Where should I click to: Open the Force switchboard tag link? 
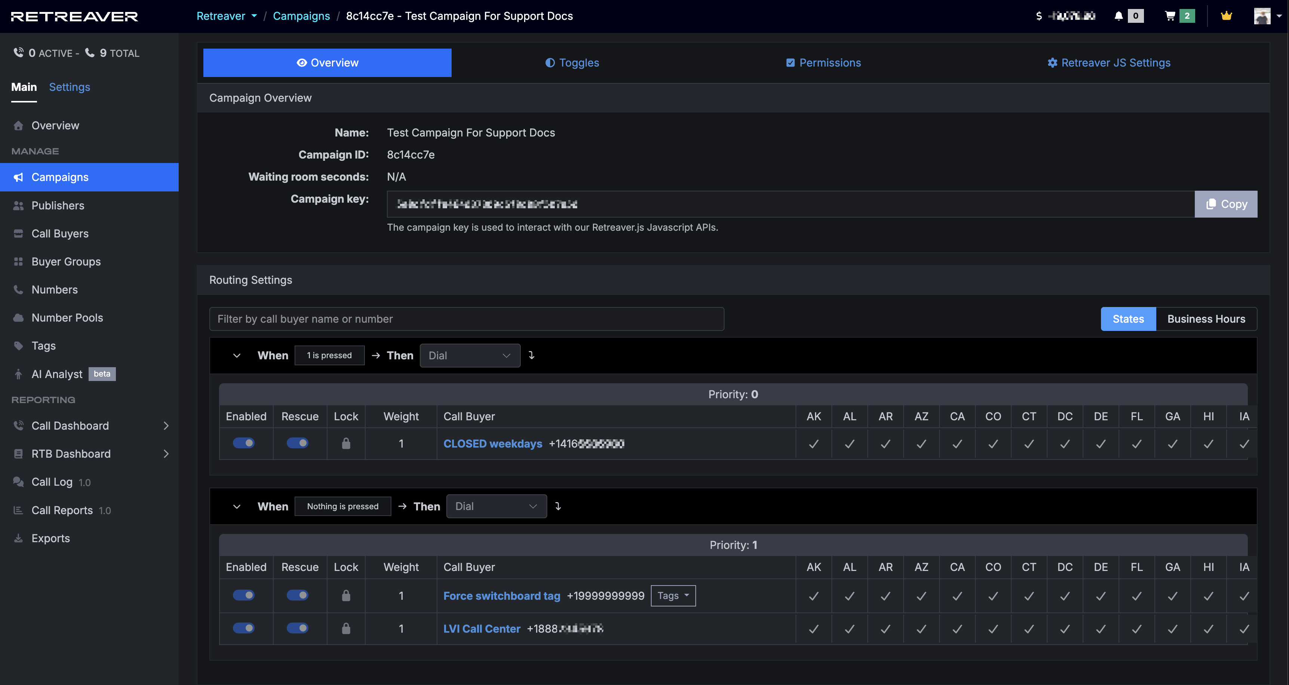[502, 596]
